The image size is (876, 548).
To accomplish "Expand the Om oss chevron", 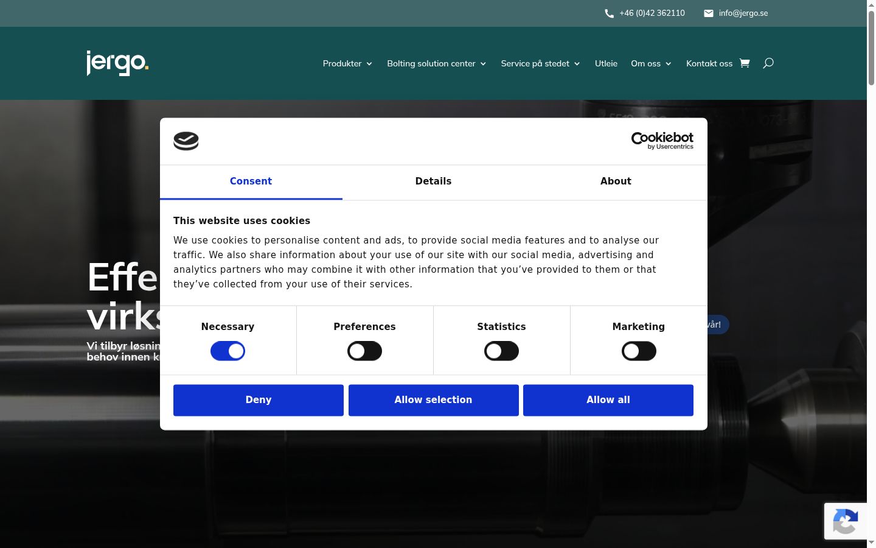I will pyautogui.click(x=668, y=64).
